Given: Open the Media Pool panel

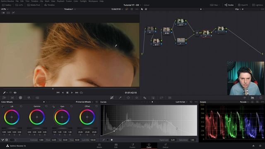Looking at the screenshot, I should 34,5.
